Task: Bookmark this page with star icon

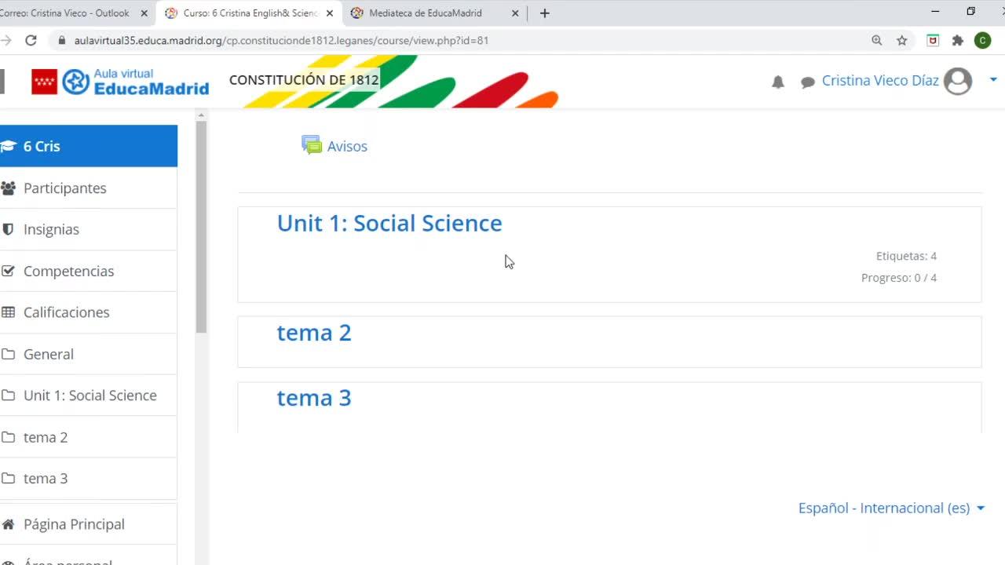Action: 902,41
